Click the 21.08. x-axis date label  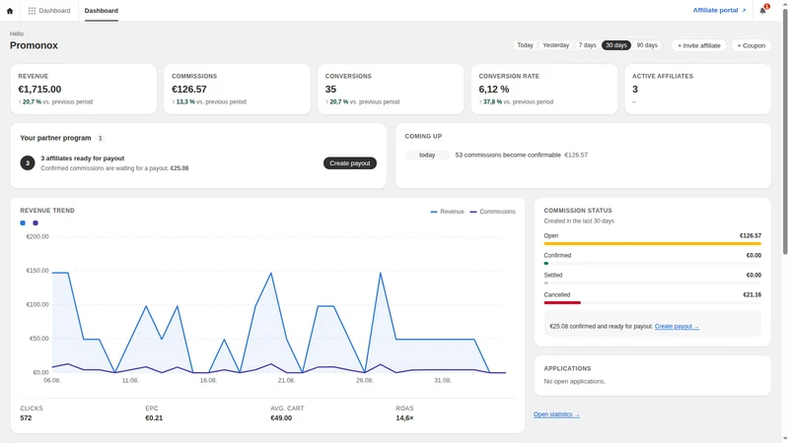pos(286,381)
